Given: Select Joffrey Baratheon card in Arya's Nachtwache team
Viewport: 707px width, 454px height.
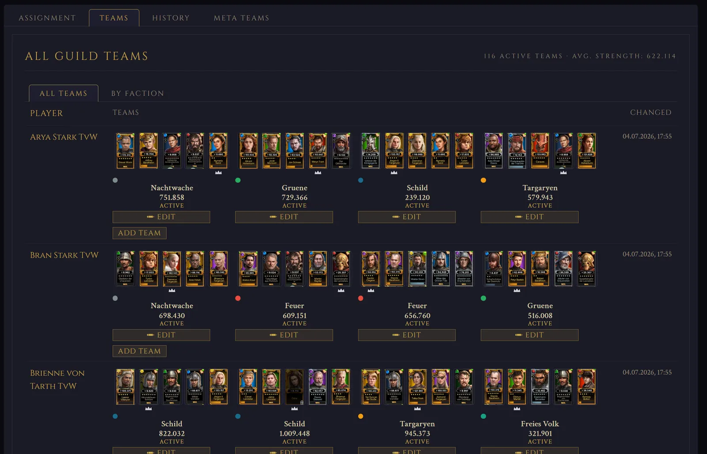Looking at the screenshot, I should point(148,151).
